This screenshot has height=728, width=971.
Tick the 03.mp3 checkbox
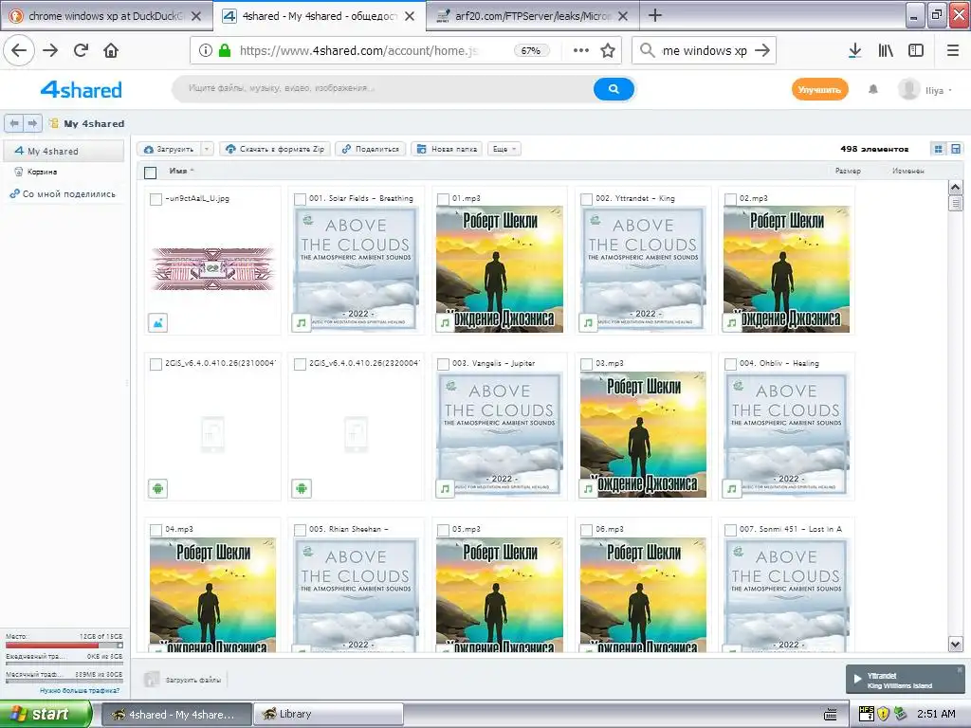click(586, 364)
